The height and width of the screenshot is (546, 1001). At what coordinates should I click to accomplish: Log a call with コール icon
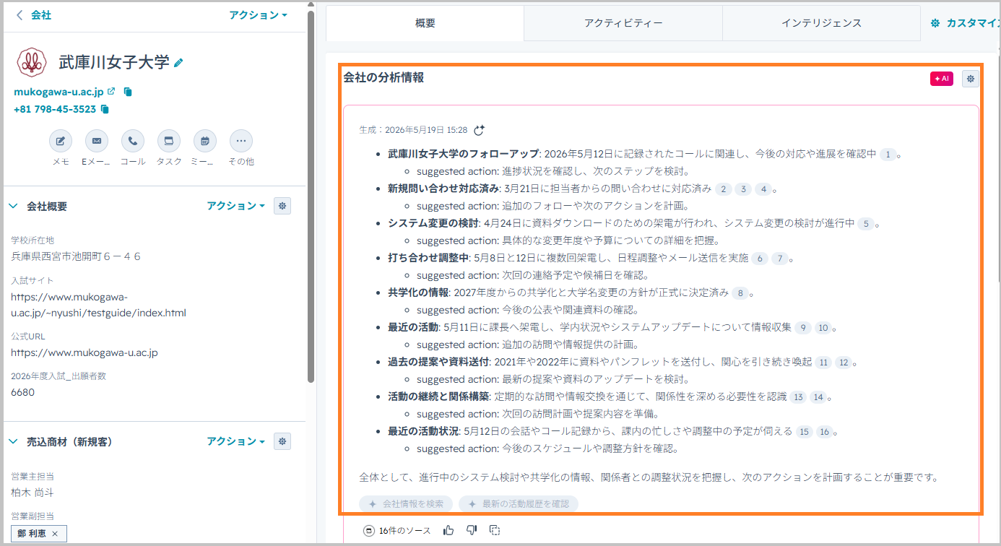click(133, 141)
